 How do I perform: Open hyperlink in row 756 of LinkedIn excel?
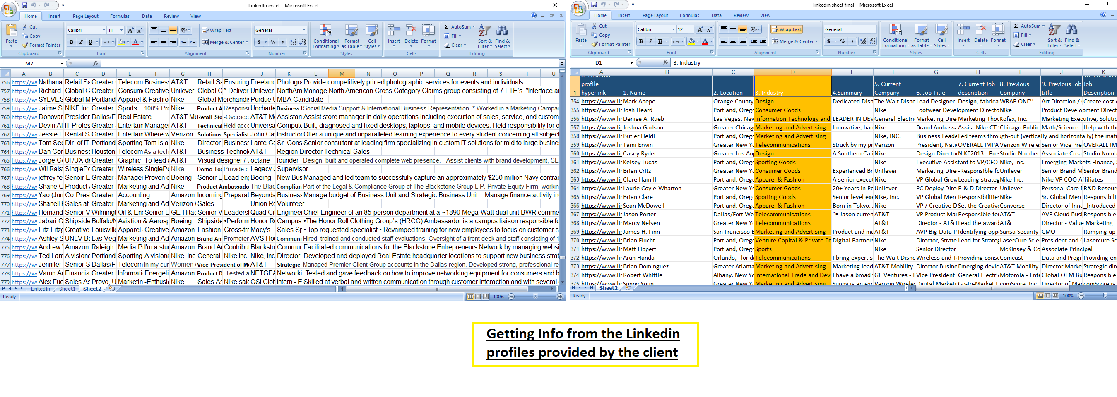point(24,82)
